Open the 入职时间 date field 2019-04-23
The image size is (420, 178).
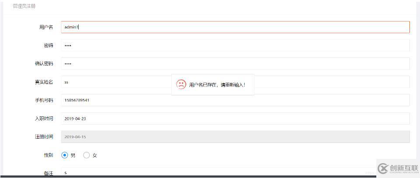(x=235, y=119)
